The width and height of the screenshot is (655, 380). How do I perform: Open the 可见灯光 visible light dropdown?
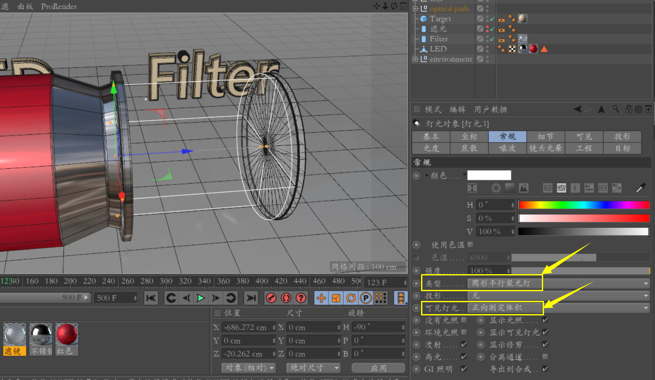(559, 308)
